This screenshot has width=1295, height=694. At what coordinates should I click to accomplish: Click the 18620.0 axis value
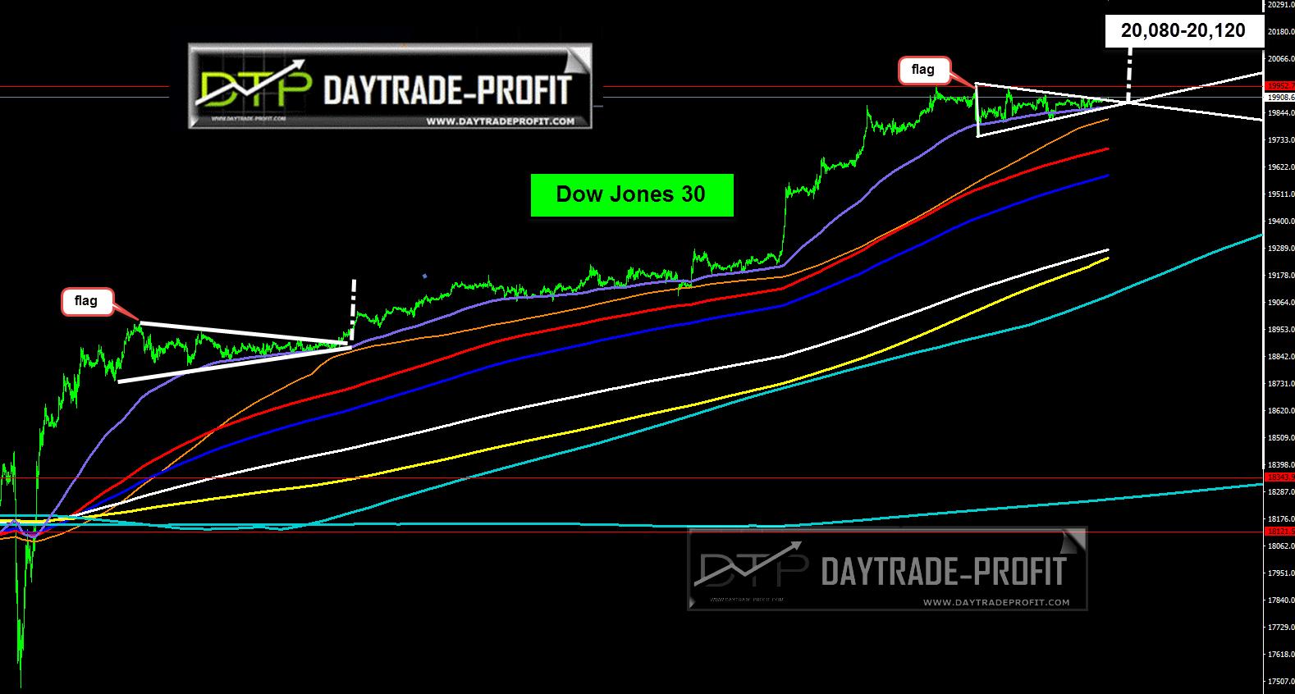coord(1281,411)
